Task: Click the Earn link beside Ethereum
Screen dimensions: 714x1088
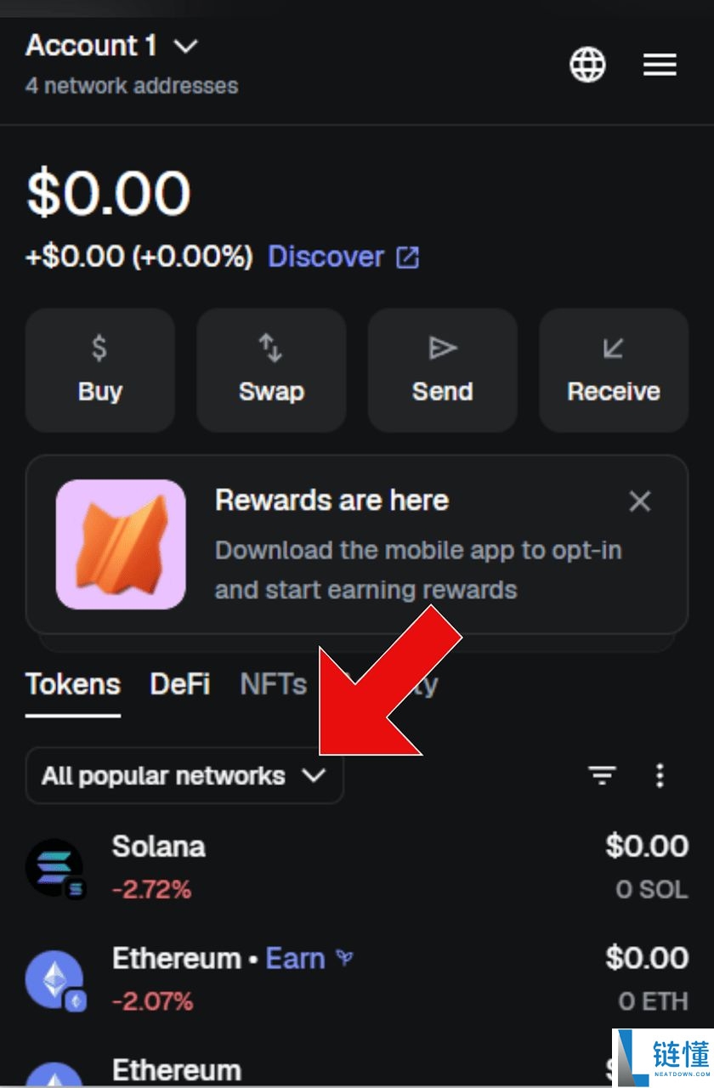Action: [296, 958]
